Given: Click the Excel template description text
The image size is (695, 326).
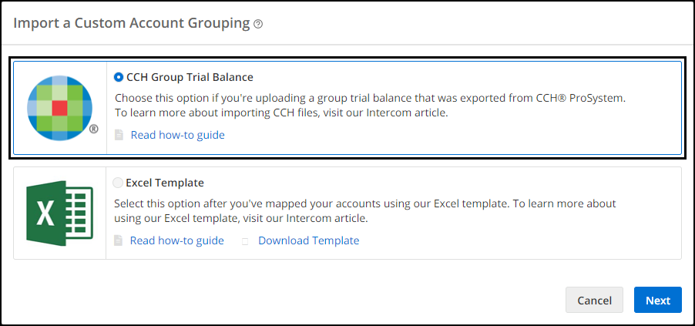Looking at the screenshot, I should tap(364, 211).
